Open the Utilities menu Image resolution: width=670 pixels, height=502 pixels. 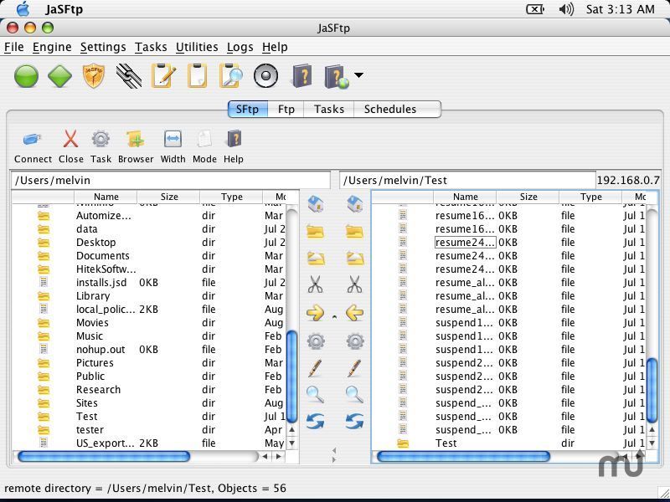click(x=197, y=47)
